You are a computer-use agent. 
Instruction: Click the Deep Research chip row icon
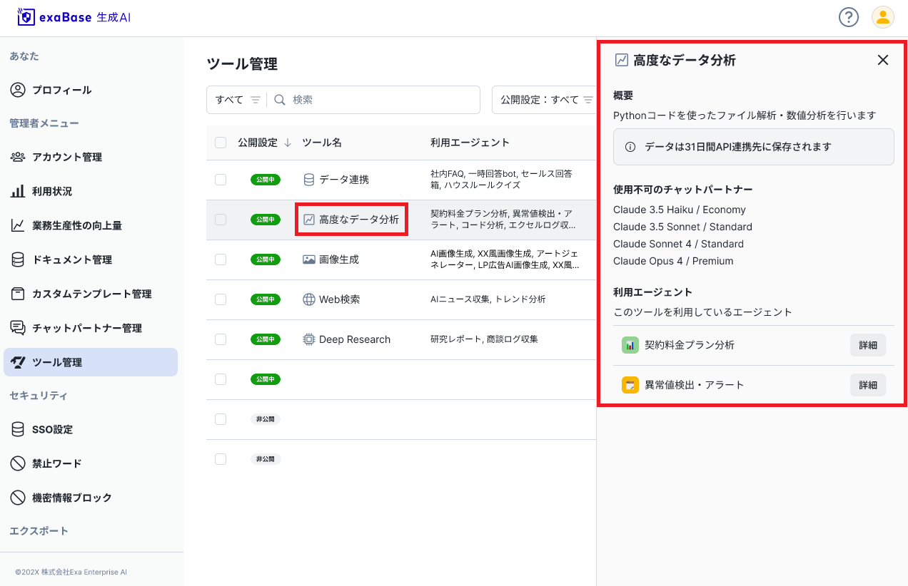[x=309, y=339]
